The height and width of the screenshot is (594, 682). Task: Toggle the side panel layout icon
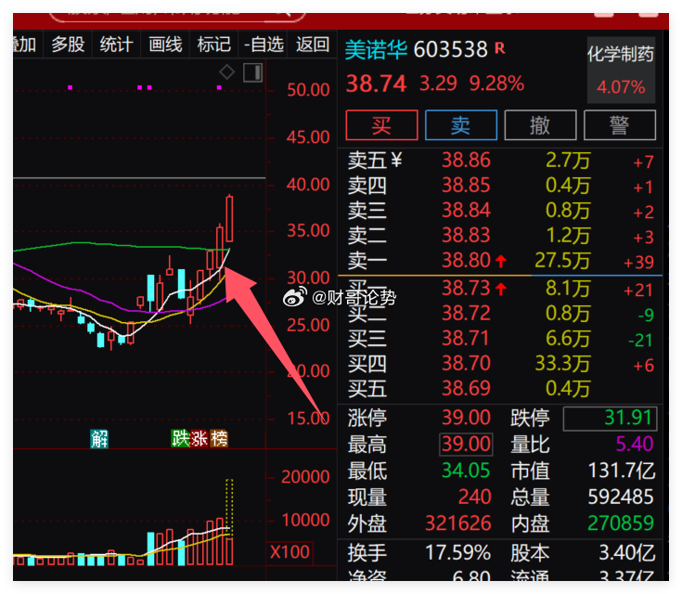(x=252, y=72)
